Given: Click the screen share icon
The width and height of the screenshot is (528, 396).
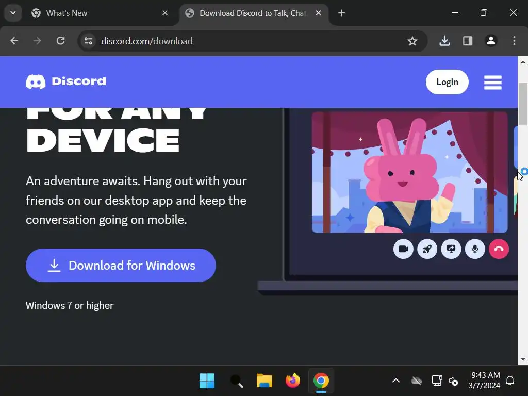Looking at the screenshot, I should point(451,249).
